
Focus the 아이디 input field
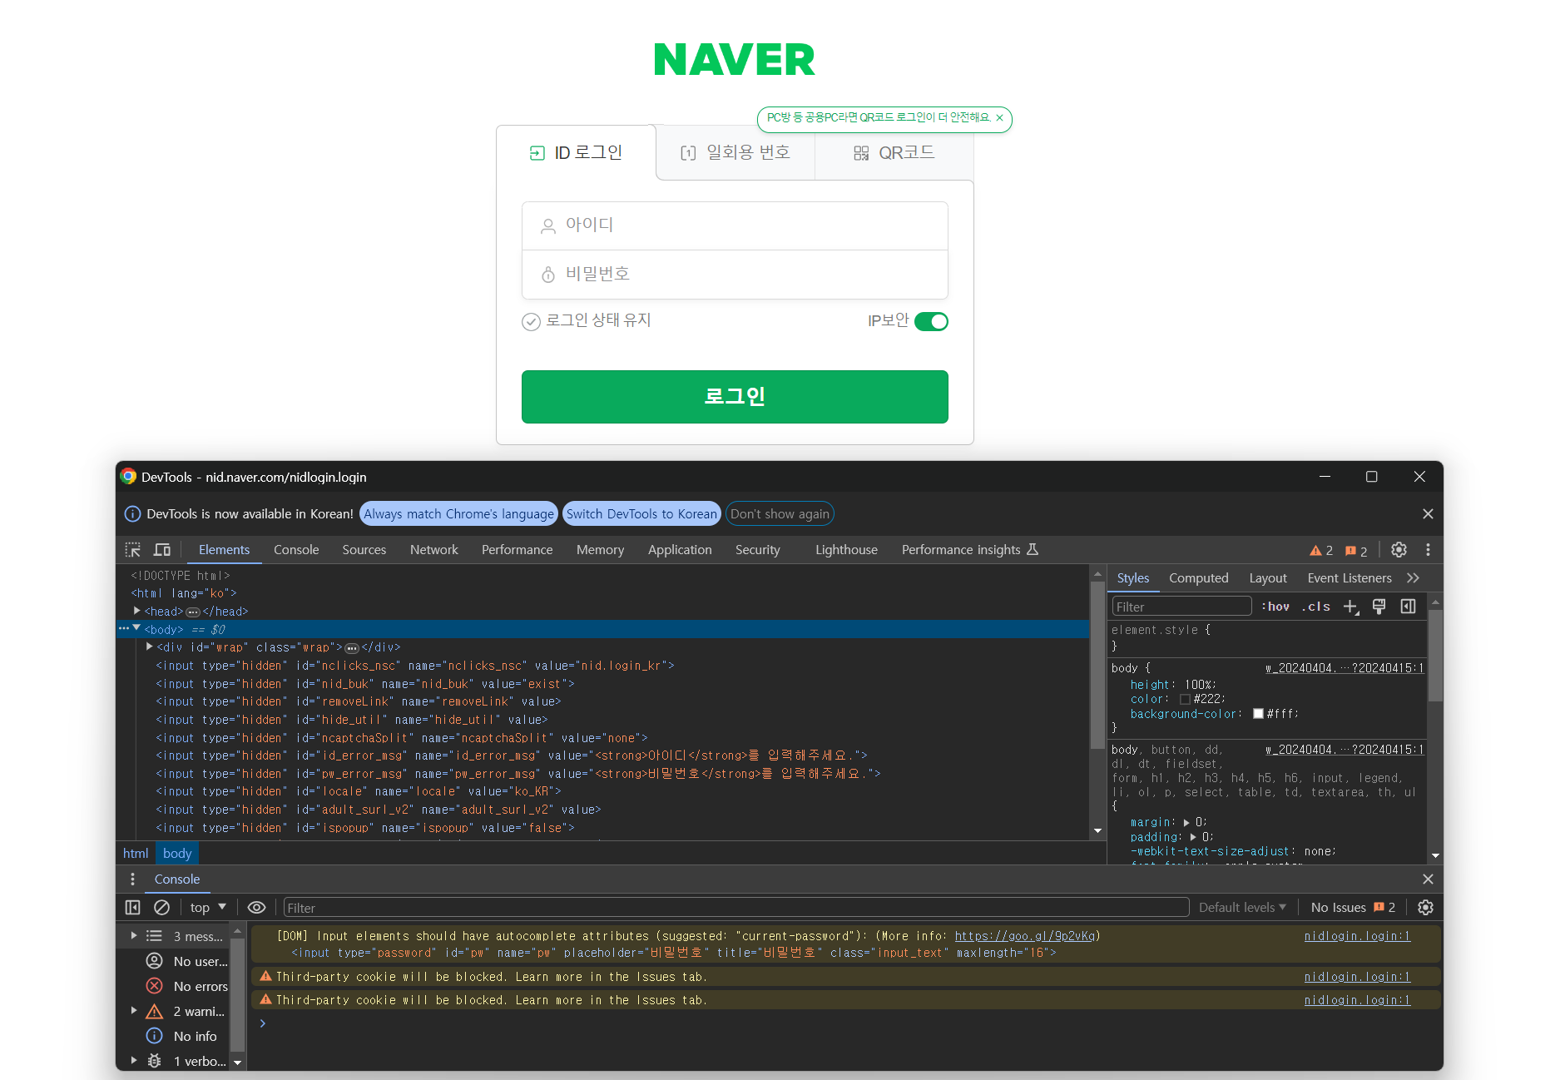[735, 225]
